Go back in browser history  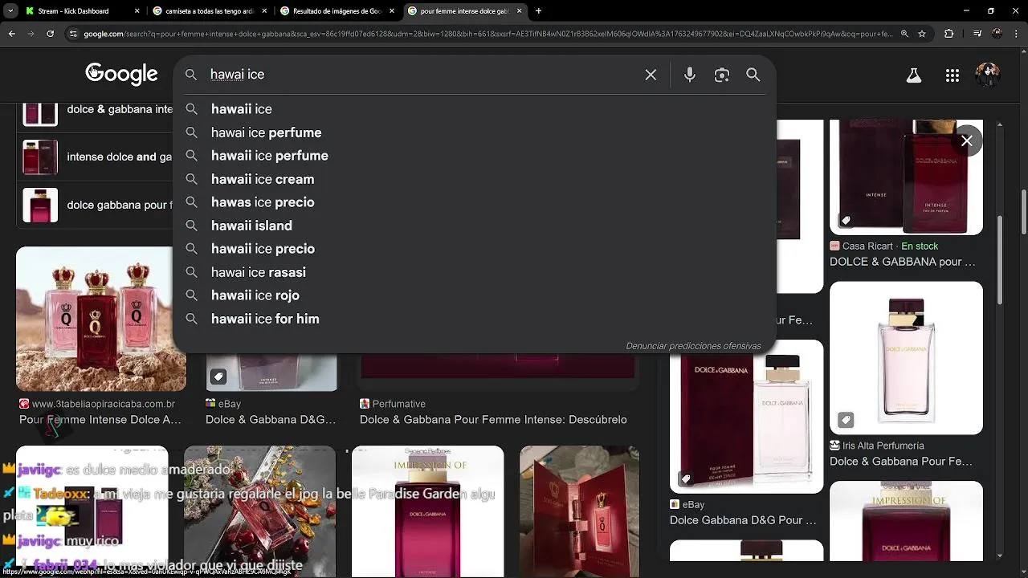click(x=12, y=34)
